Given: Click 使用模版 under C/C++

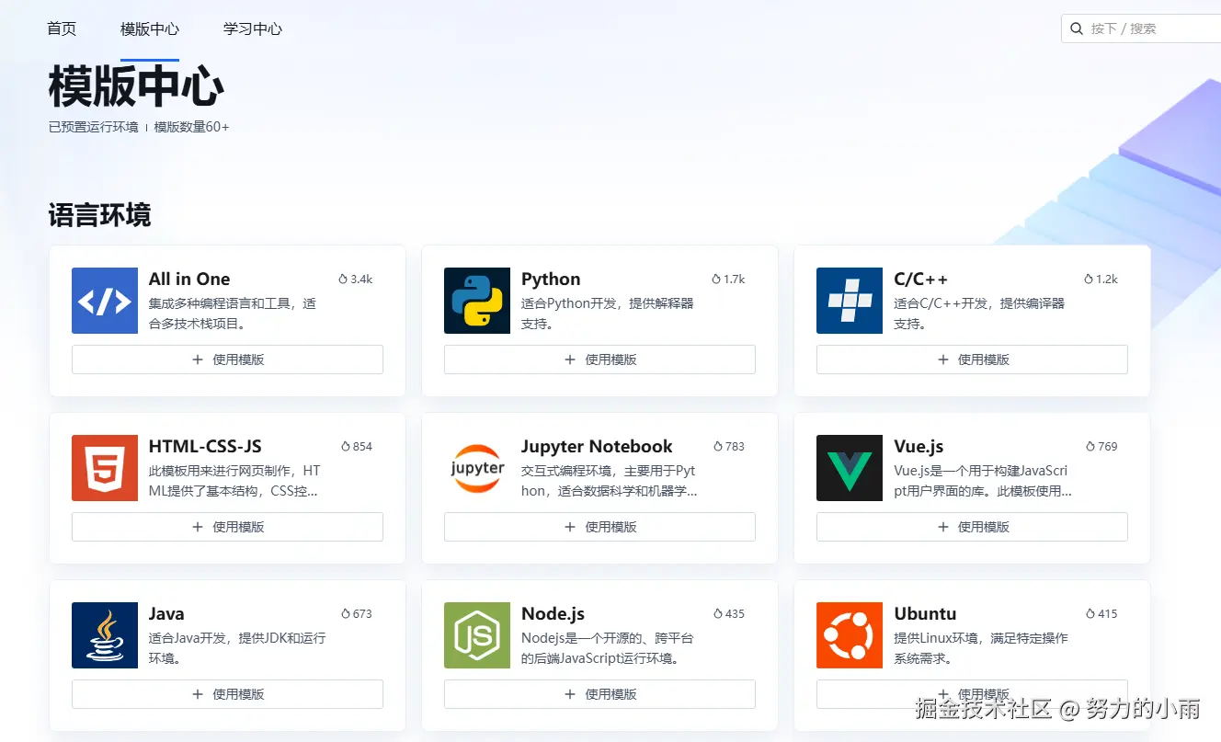Looking at the screenshot, I should [972, 360].
